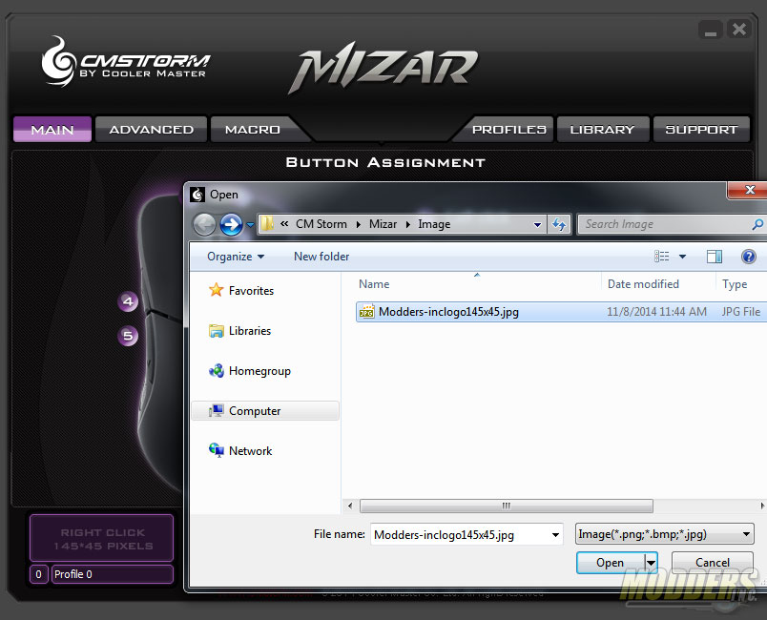
Task: Minimize the Mizar software window
Action: (711, 31)
